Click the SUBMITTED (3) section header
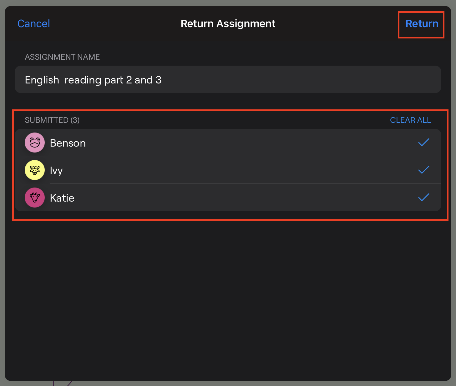456x386 pixels. [x=52, y=120]
